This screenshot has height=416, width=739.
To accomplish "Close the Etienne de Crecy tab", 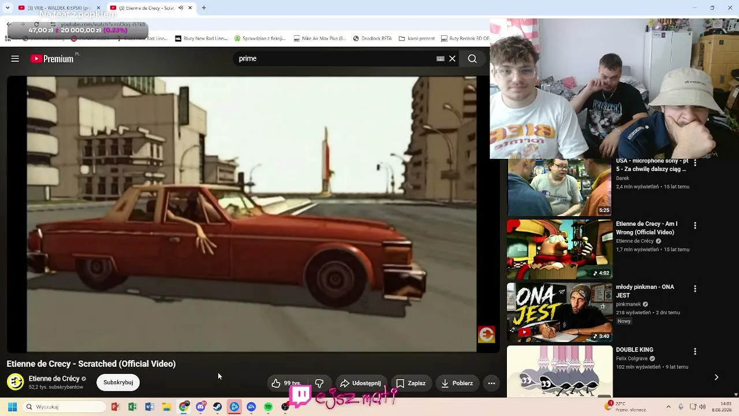I will [x=190, y=8].
